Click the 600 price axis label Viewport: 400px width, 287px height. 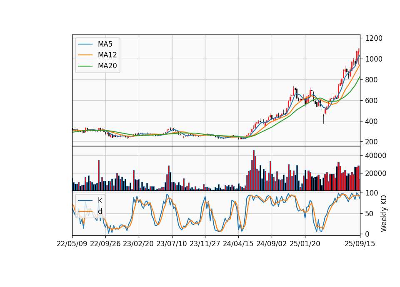371,101
